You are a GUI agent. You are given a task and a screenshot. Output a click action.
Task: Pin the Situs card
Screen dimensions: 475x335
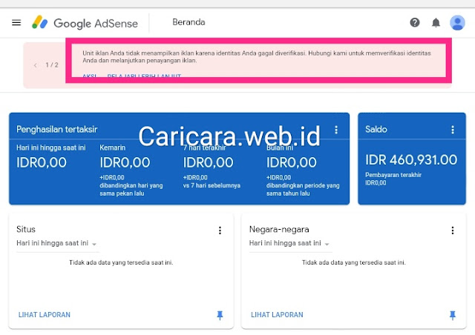220,315
